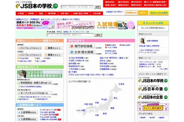Click 専門学校 入試情報を見る button
184x122 pixels.
28,113
